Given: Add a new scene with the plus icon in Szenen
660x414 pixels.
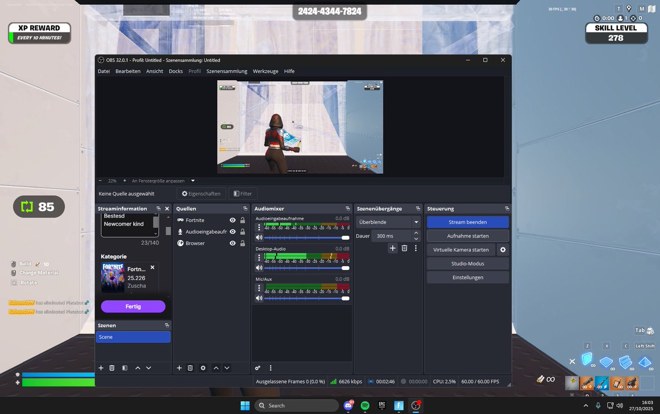Looking at the screenshot, I should click(x=101, y=367).
